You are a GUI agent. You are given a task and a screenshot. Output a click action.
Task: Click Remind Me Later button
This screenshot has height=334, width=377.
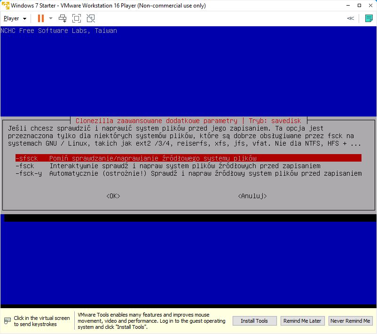302,321
